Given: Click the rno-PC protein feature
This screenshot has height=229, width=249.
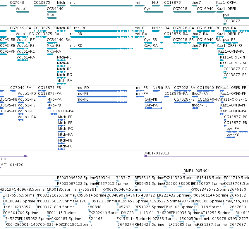Looking at the screenshot, I should coord(102,102).
